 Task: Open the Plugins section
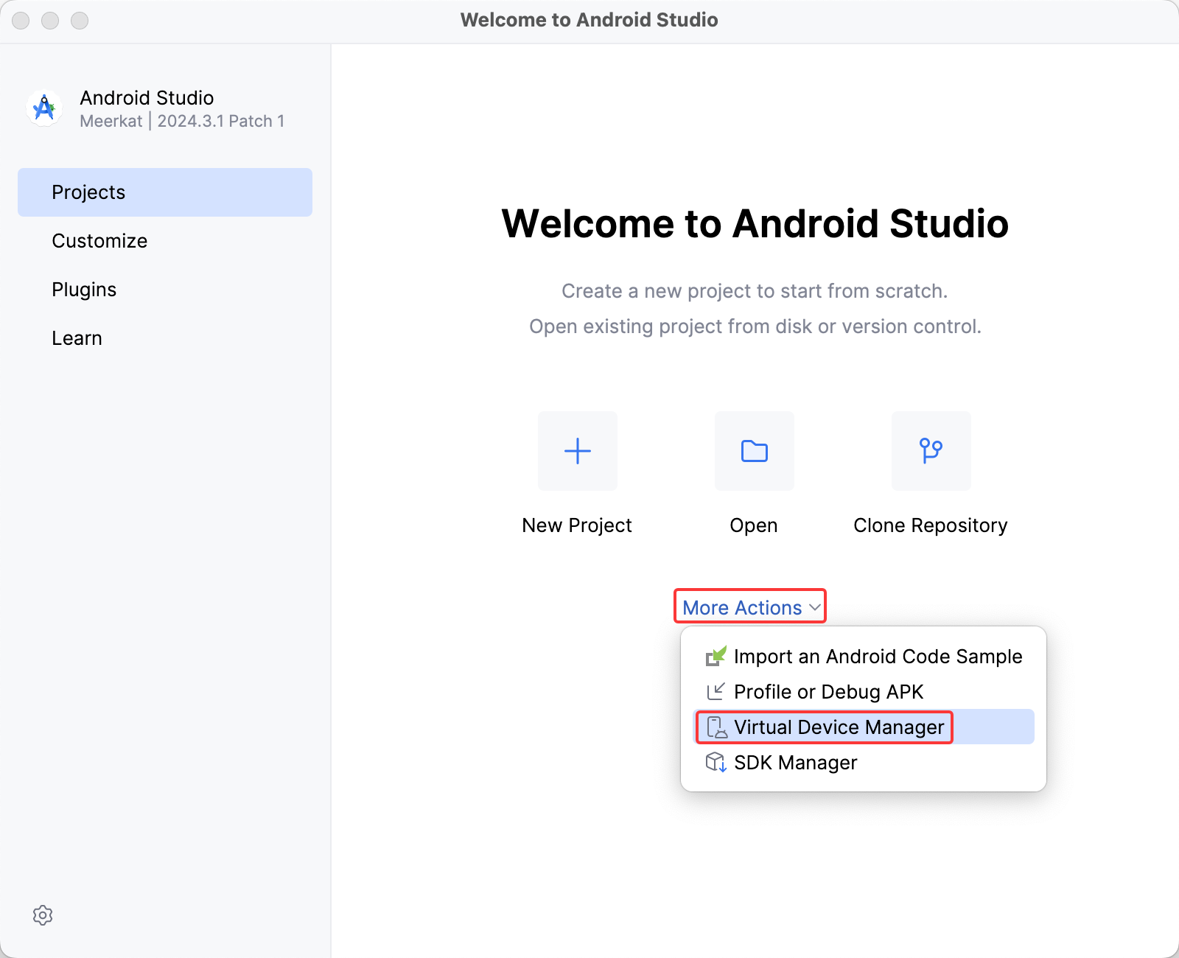coord(84,289)
